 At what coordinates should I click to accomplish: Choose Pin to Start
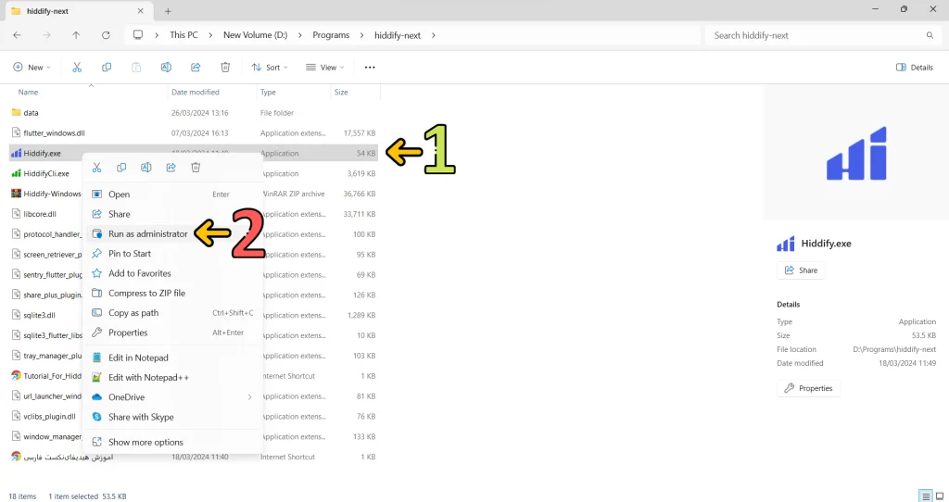(172, 254)
